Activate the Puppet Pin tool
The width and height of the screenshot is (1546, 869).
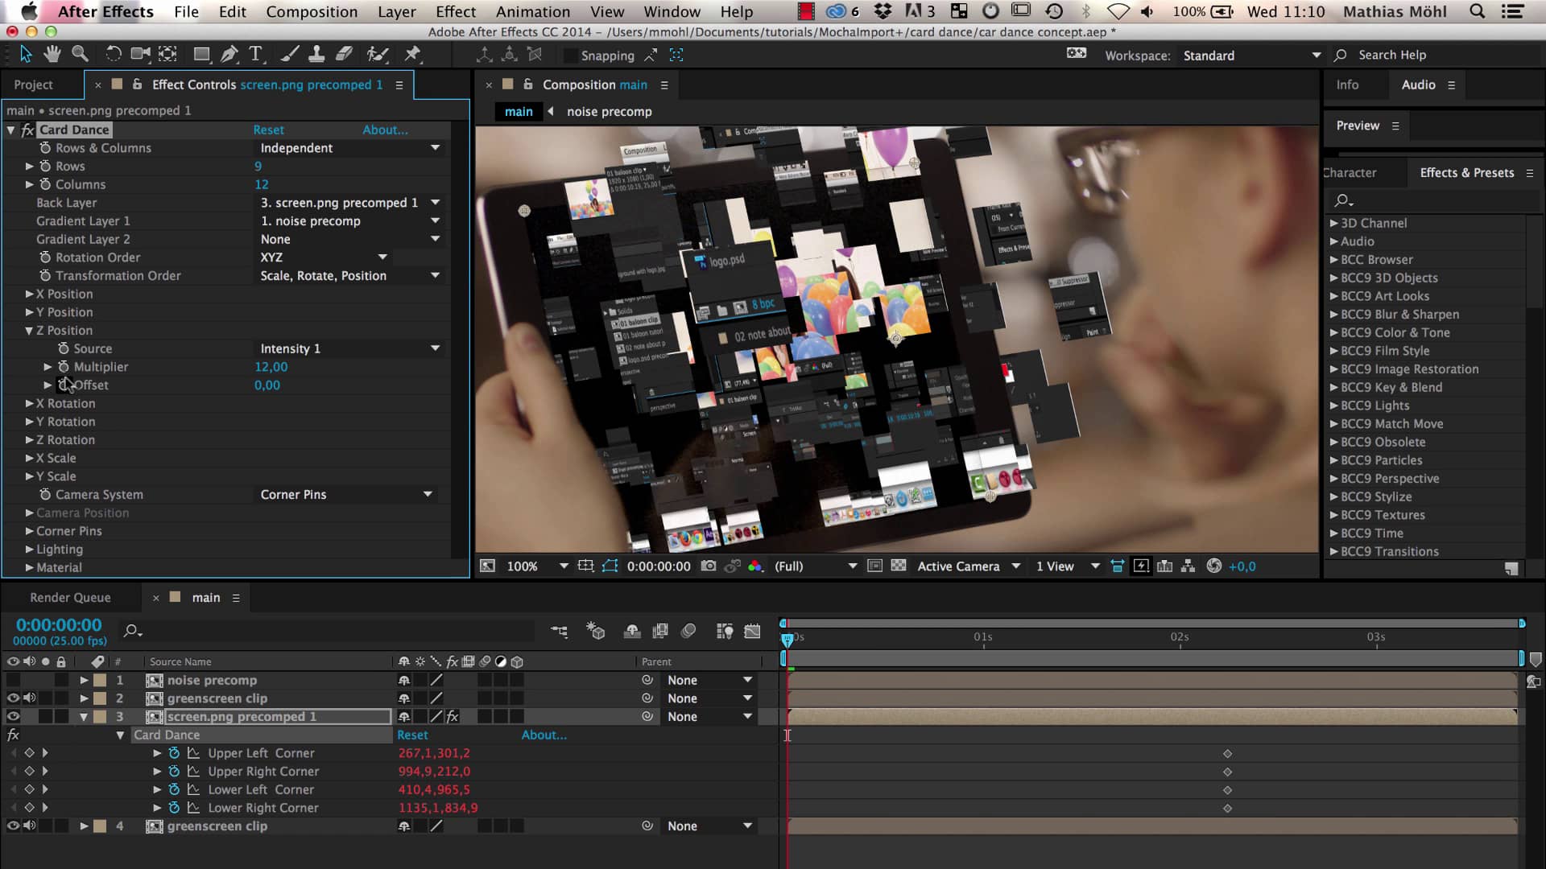414,54
